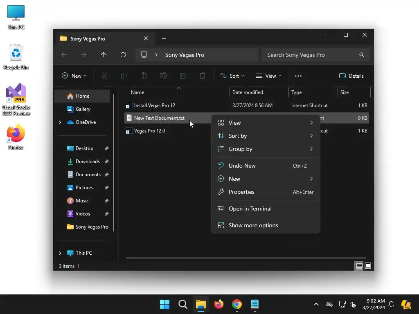This screenshot has height=314, width=419.
Task: Click File Explorer icon in taskbar
Action: 200,304
